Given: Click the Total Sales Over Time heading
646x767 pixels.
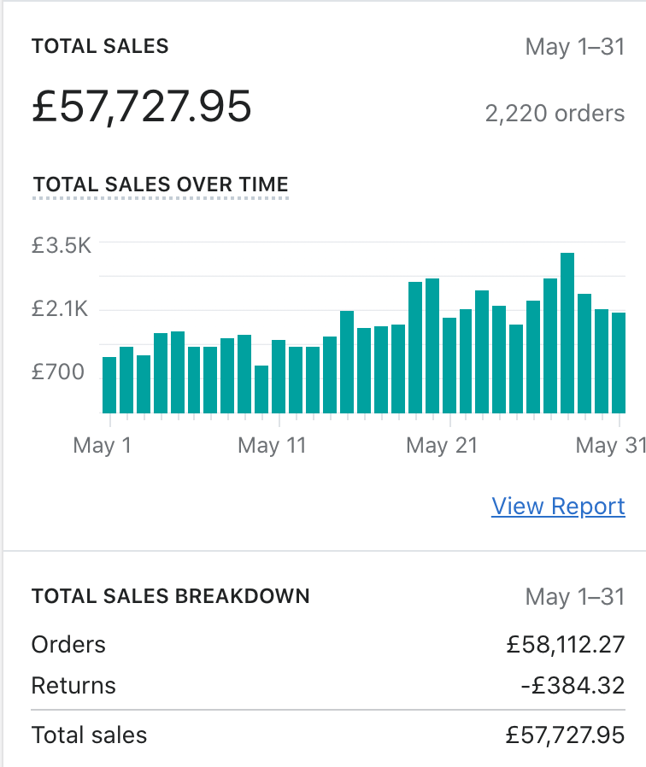Looking at the screenshot, I should click(161, 184).
